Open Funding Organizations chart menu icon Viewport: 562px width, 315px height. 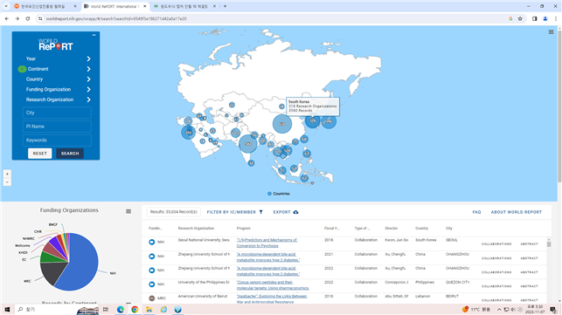coord(128,211)
